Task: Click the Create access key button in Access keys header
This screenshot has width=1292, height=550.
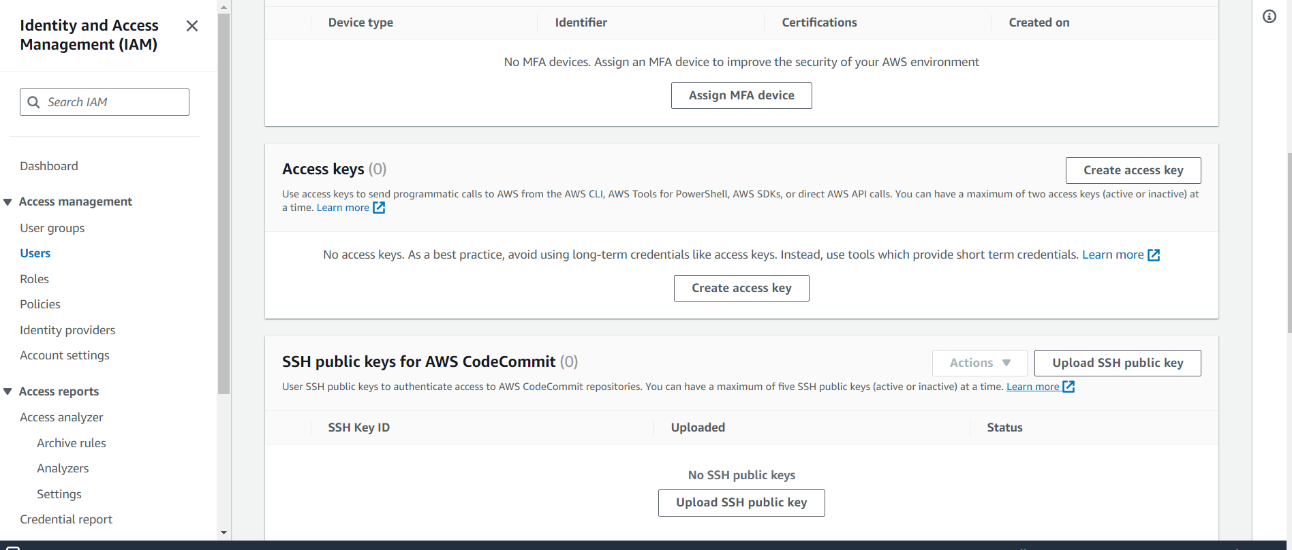Action: point(1133,170)
